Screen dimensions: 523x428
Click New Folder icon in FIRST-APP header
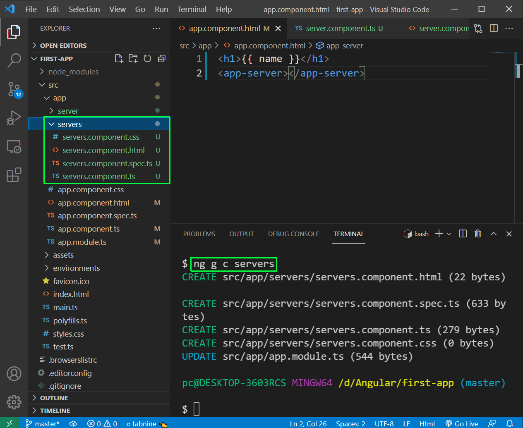coord(133,59)
